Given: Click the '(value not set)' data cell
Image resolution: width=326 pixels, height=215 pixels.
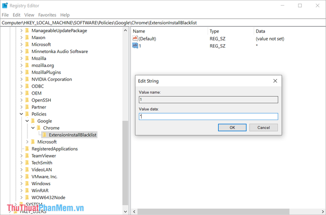Looking at the screenshot, I should [270, 39].
